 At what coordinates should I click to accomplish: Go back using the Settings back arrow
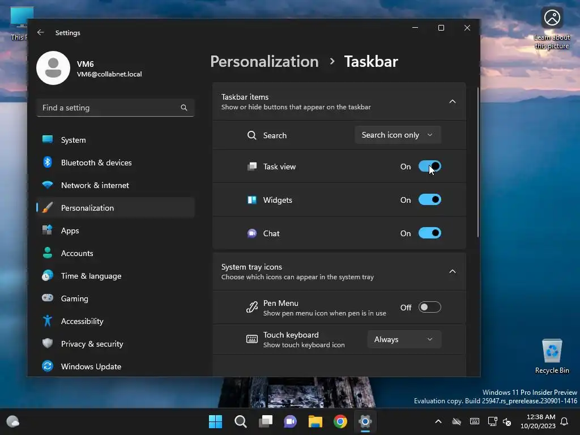point(41,32)
